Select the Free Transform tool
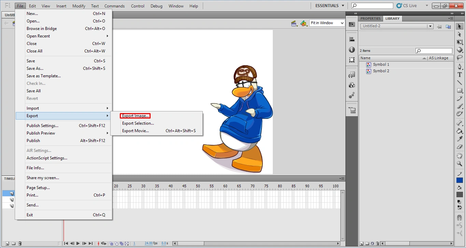466x248 pixels. [x=460, y=42]
